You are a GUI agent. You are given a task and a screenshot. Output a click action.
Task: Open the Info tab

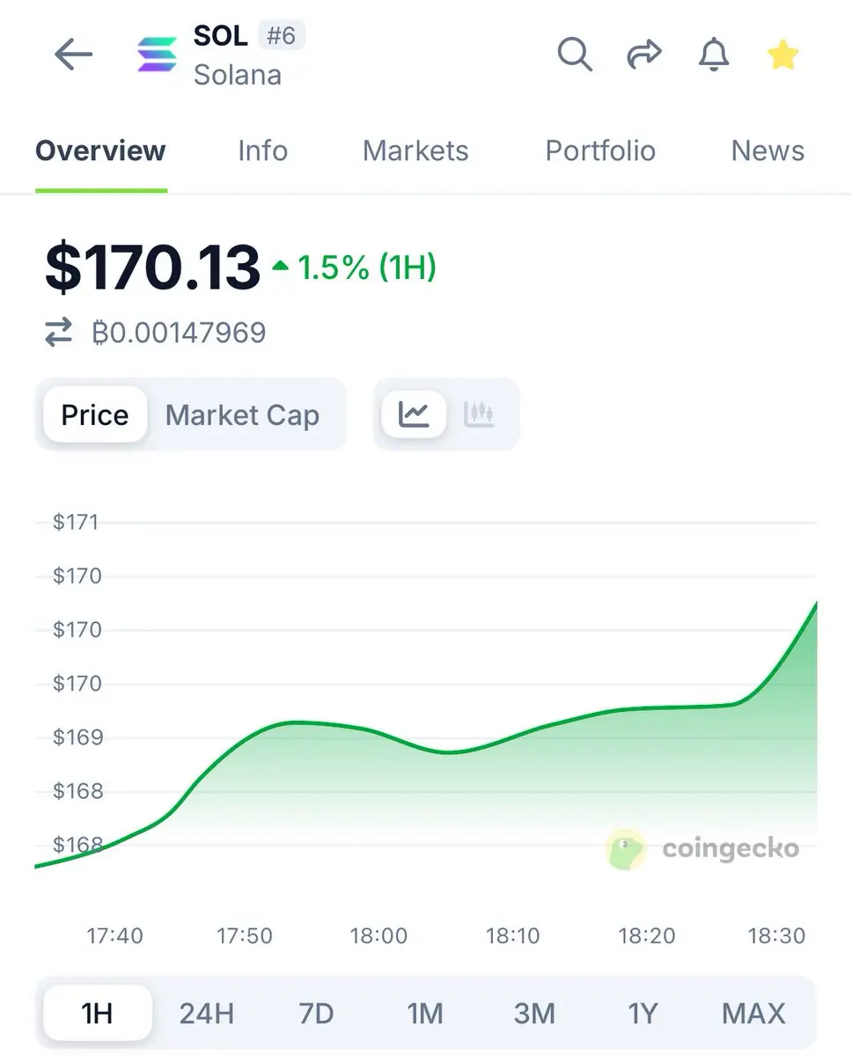[262, 150]
